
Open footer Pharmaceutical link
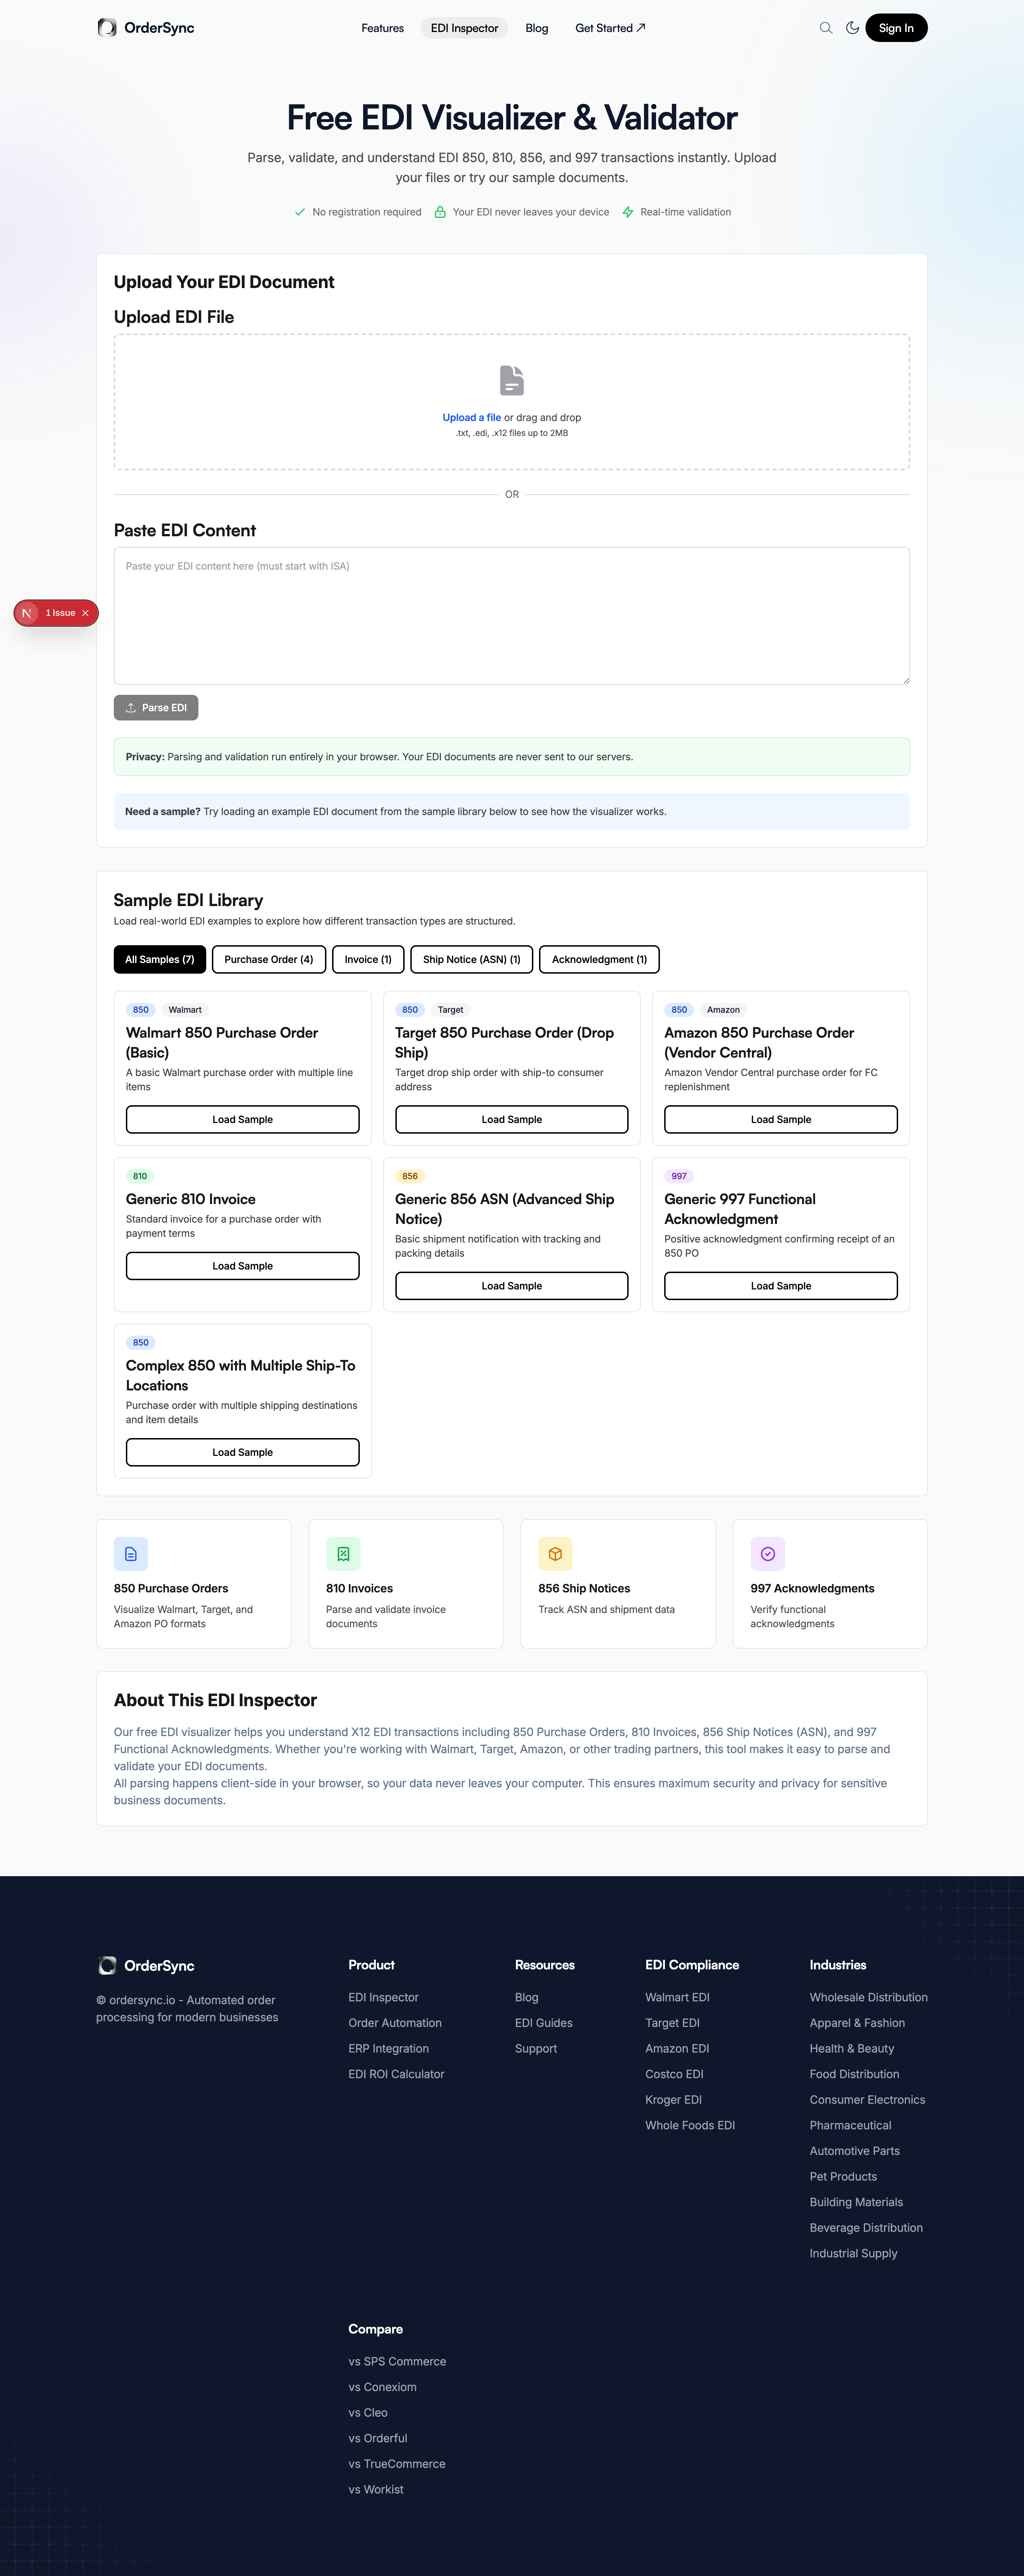[851, 2126]
